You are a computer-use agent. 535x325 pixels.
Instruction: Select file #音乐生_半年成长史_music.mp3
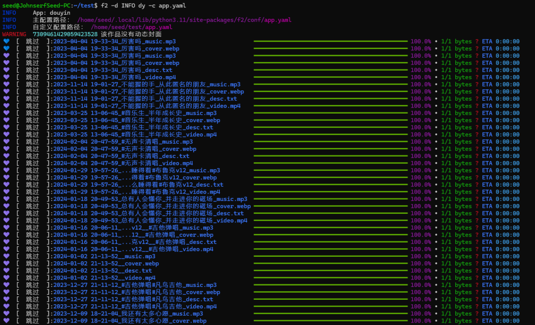[135, 113]
